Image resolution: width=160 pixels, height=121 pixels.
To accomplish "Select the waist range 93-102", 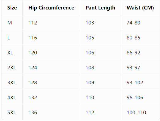I will (135, 82).
